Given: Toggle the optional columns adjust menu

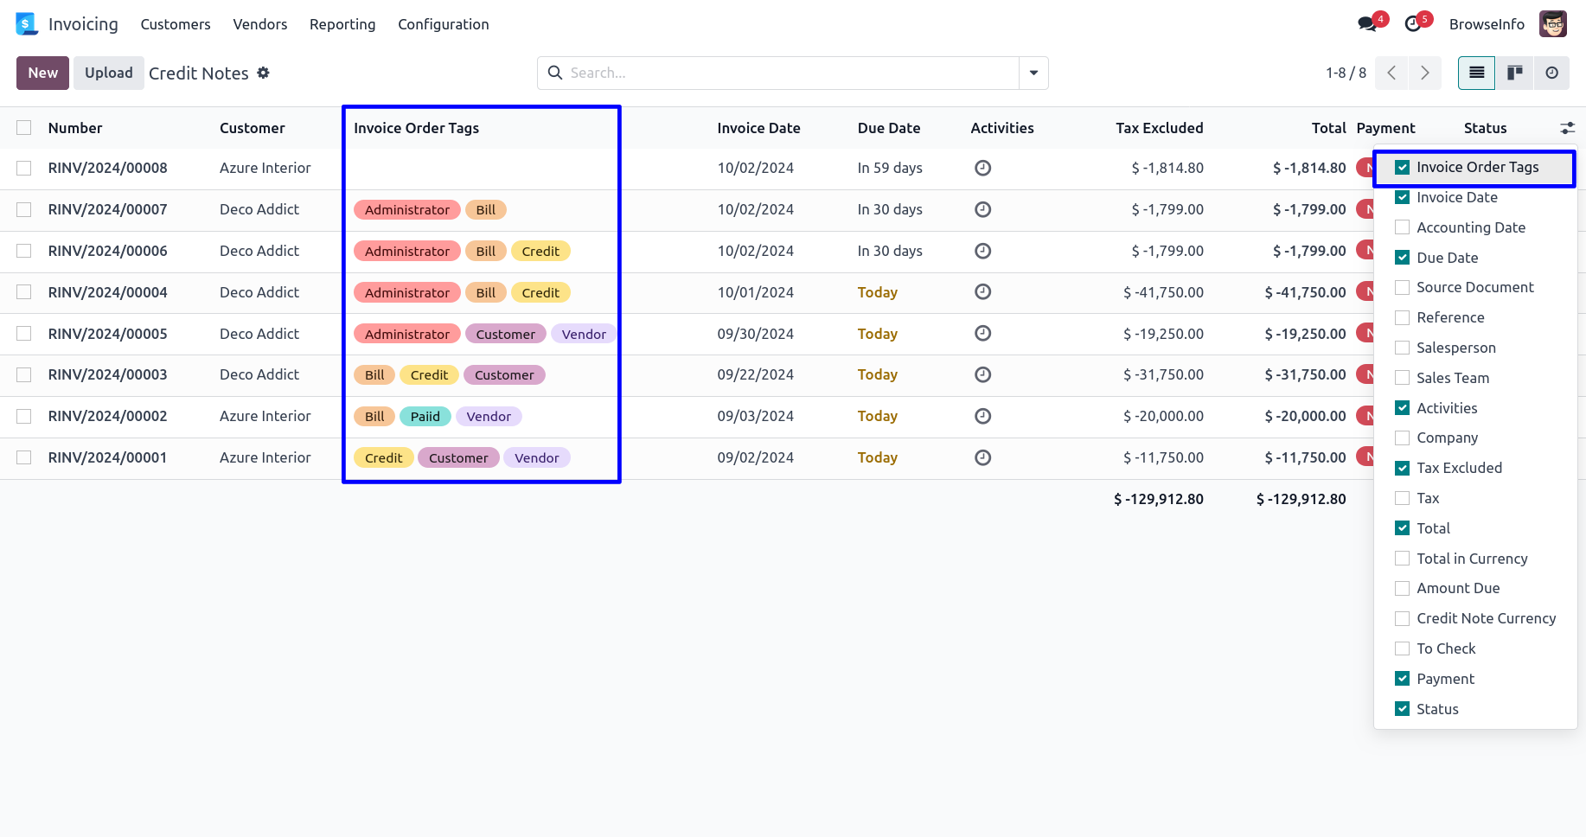Looking at the screenshot, I should point(1567,128).
